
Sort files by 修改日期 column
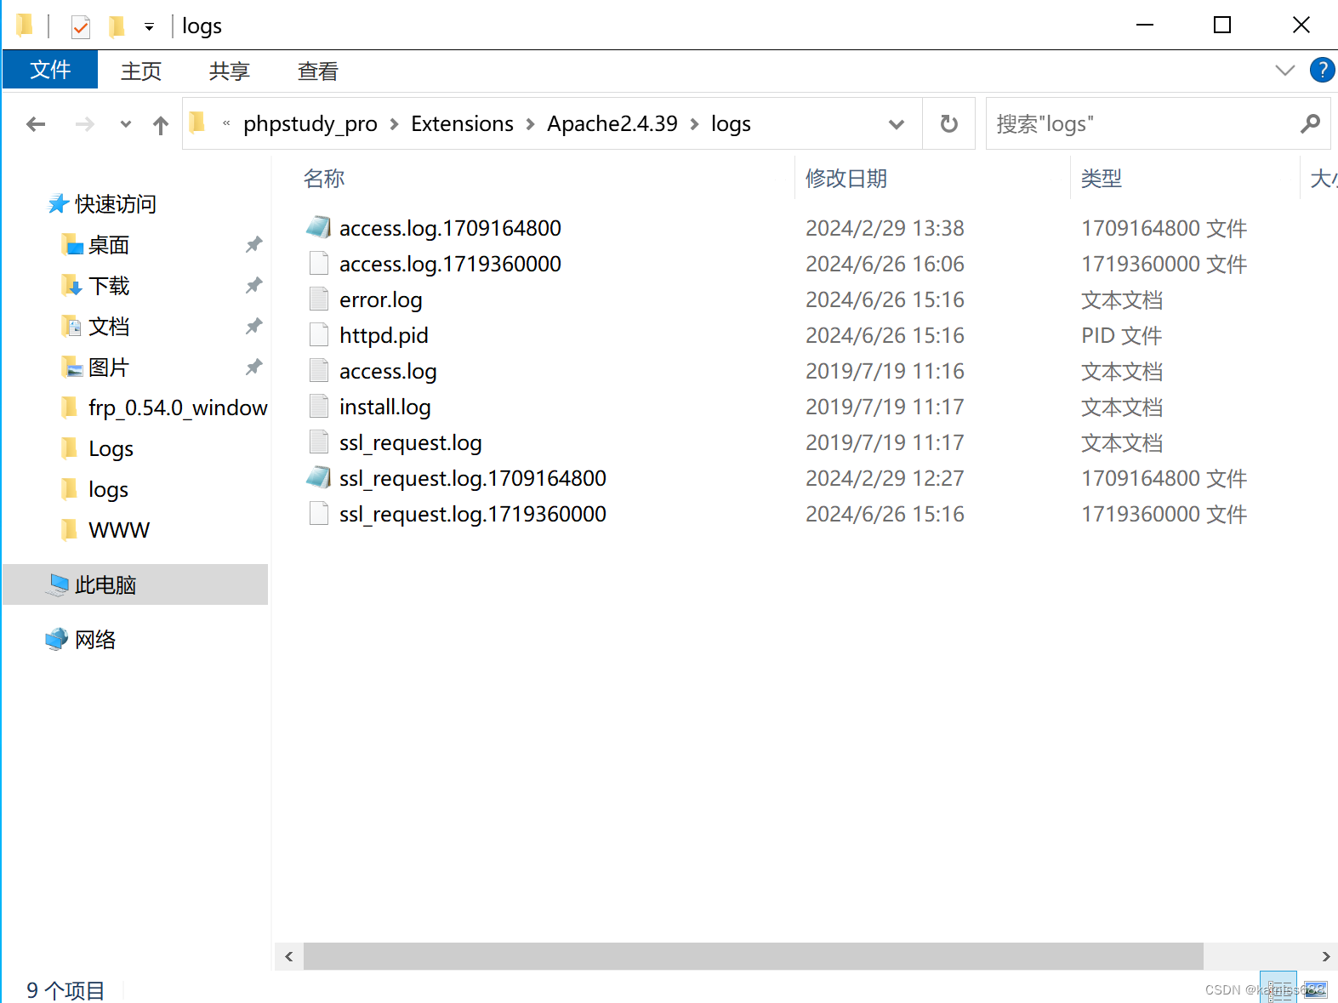click(846, 179)
